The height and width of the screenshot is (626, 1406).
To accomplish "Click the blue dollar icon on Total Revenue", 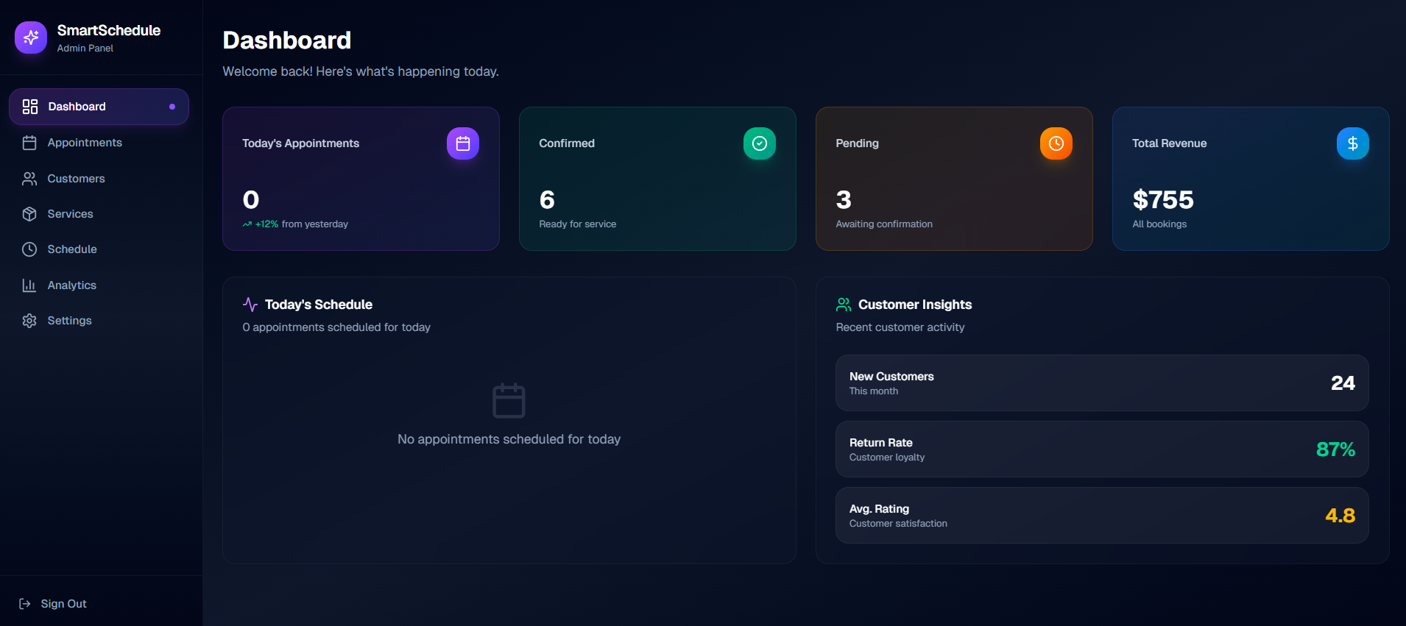I will [1352, 143].
